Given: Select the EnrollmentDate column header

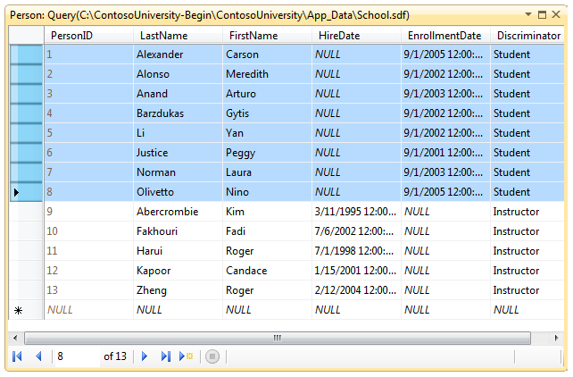Looking at the screenshot, I should tap(445, 36).
